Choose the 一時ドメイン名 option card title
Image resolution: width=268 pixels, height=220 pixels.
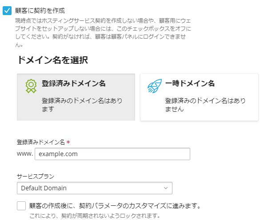coord(190,83)
